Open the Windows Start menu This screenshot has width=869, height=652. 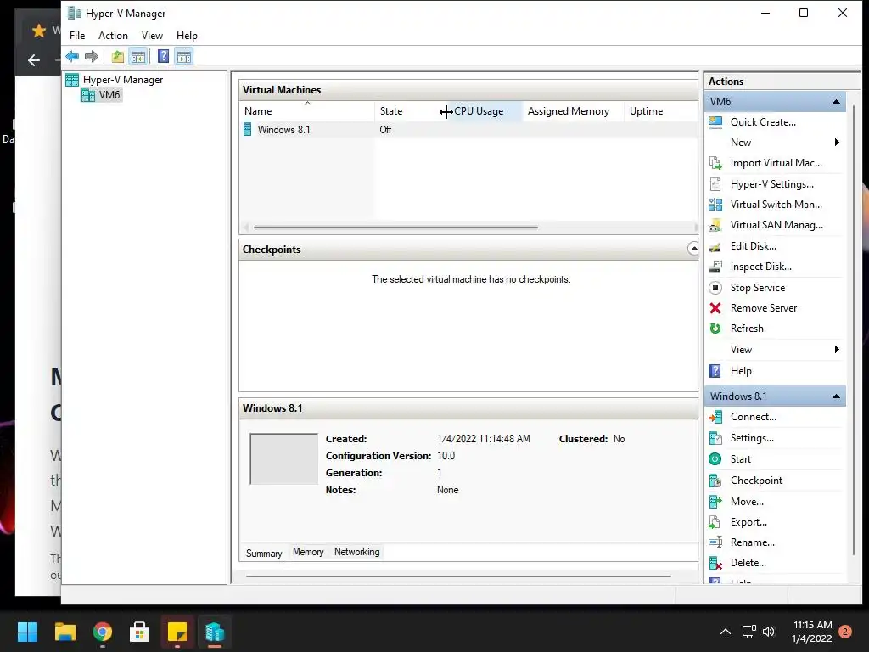point(27,632)
